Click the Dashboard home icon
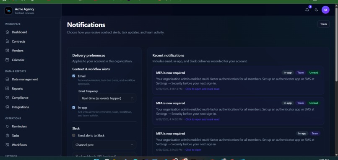Screen dimensions: 338x160 tap(7, 32)
